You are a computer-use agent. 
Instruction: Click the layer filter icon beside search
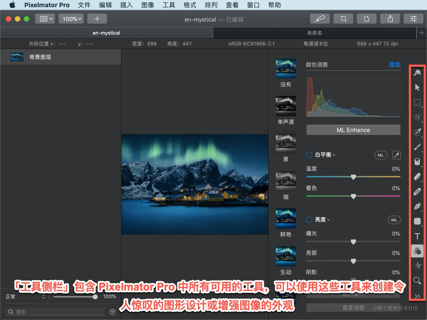click(x=112, y=312)
